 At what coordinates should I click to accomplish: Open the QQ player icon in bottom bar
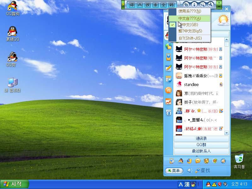pyautogui.click(x=223, y=161)
